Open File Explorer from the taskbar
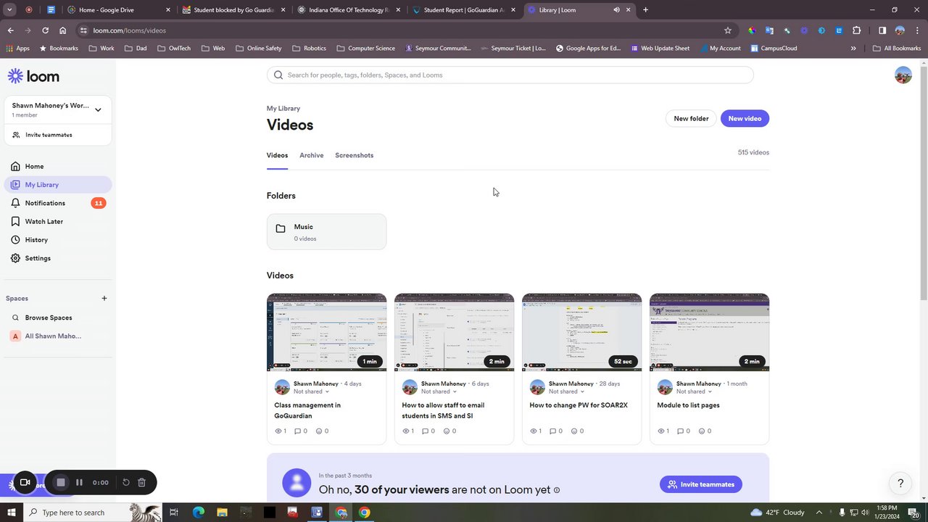Screen dimensions: 928x522 [222, 513]
